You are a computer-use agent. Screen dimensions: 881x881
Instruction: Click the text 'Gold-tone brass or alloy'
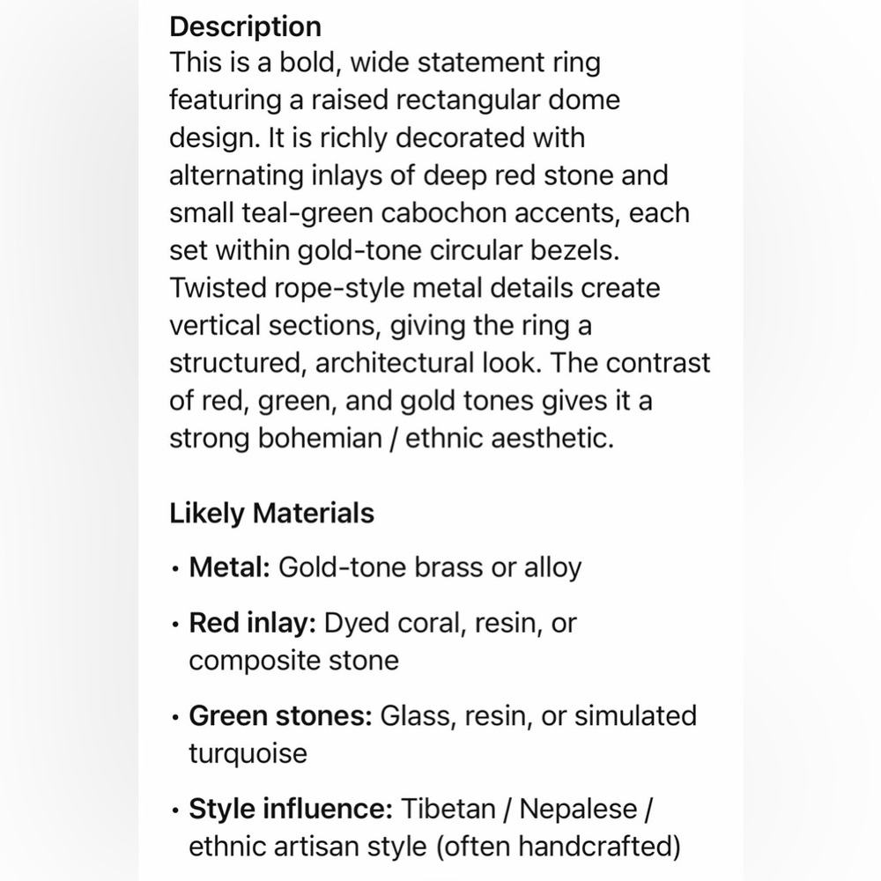431,567
